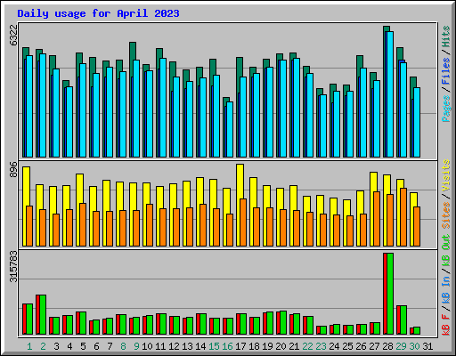
Task: Click the orange sites bar for day 10
Action: coord(150,225)
